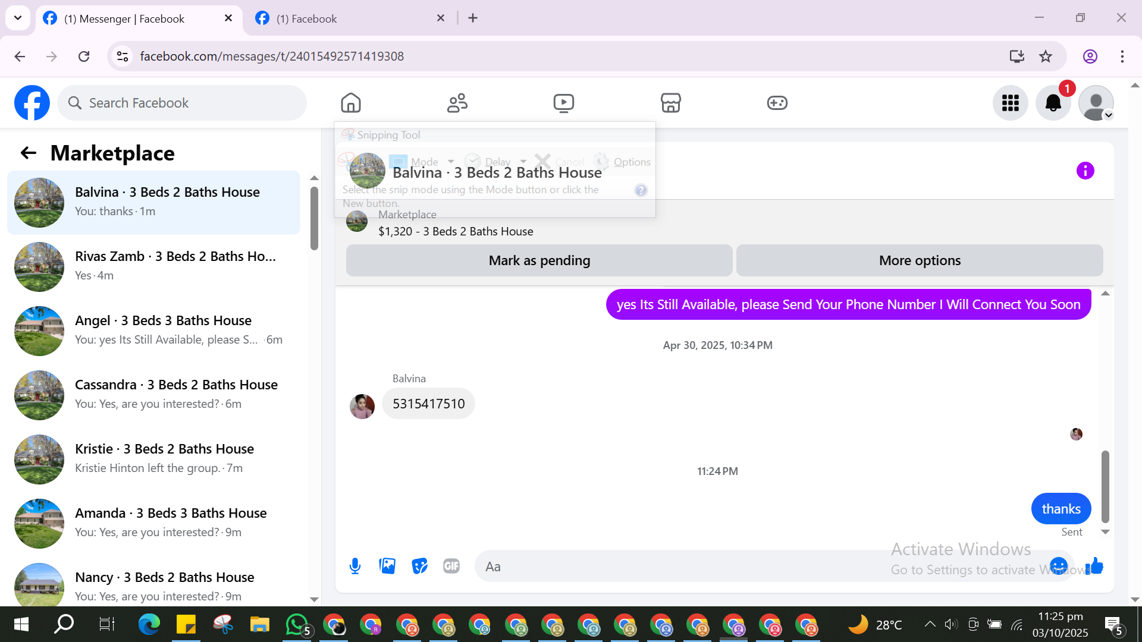
Task: Open Windows Start menu
Action: [21, 625]
